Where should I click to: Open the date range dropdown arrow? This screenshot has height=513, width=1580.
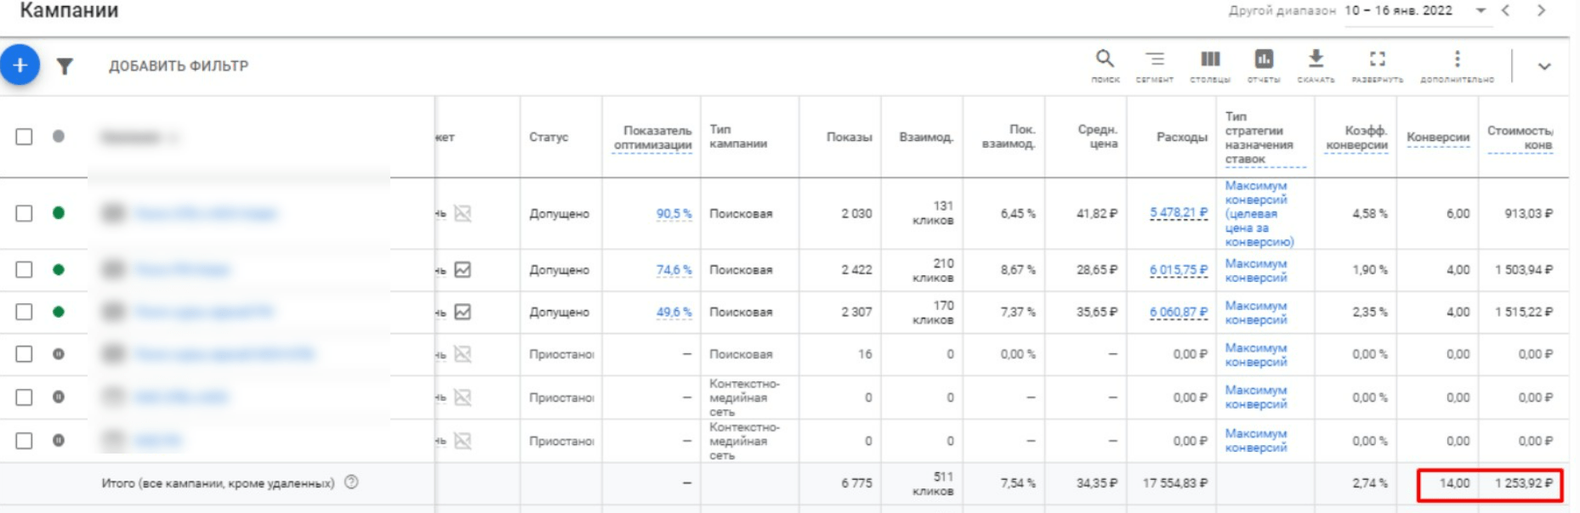point(1481,11)
